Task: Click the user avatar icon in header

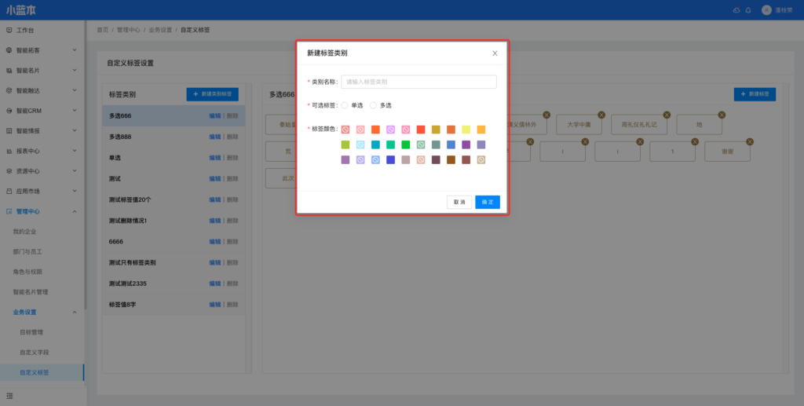Action: pos(766,10)
